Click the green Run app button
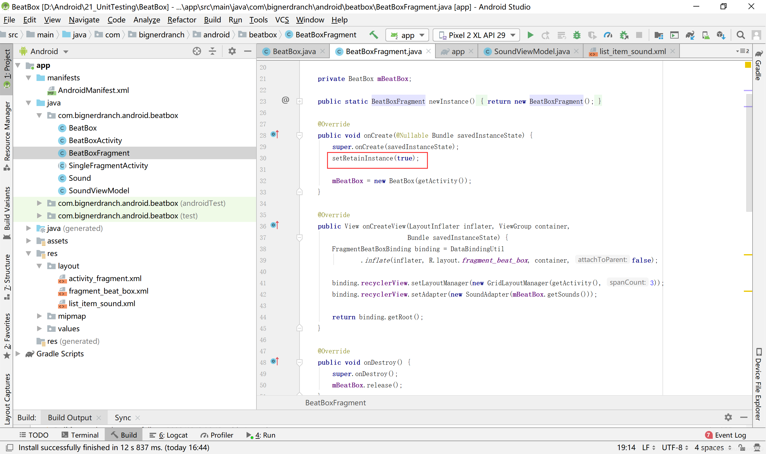The height and width of the screenshot is (454, 766). pos(530,35)
